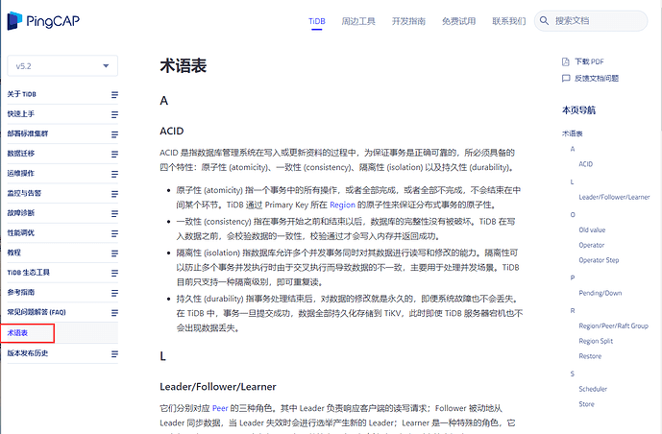Open the 开发指南 navigation tab

click(x=408, y=21)
